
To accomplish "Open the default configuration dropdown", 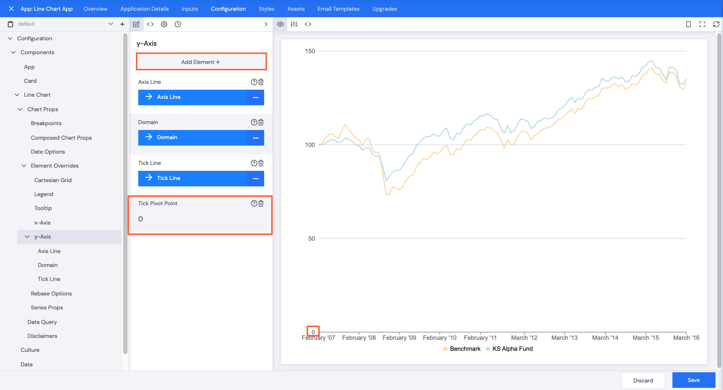I will click(x=111, y=24).
